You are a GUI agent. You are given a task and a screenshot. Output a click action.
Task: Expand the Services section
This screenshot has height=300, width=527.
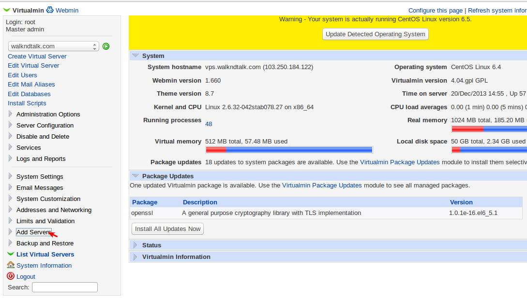click(x=29, y=147)
